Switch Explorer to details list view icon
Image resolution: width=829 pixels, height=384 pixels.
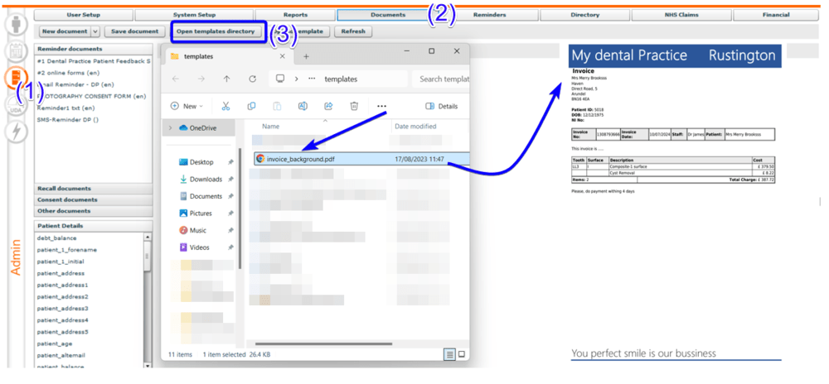pyautogui.click(x=449, y=354)
